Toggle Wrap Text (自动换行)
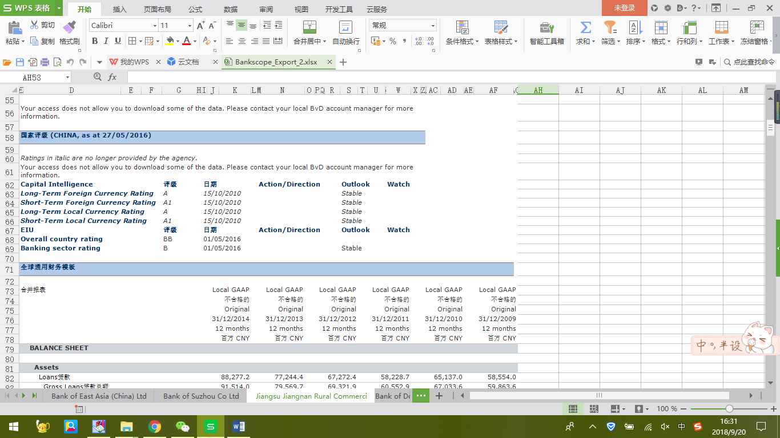The image size is (780, 438). click(x=345, y=27)
